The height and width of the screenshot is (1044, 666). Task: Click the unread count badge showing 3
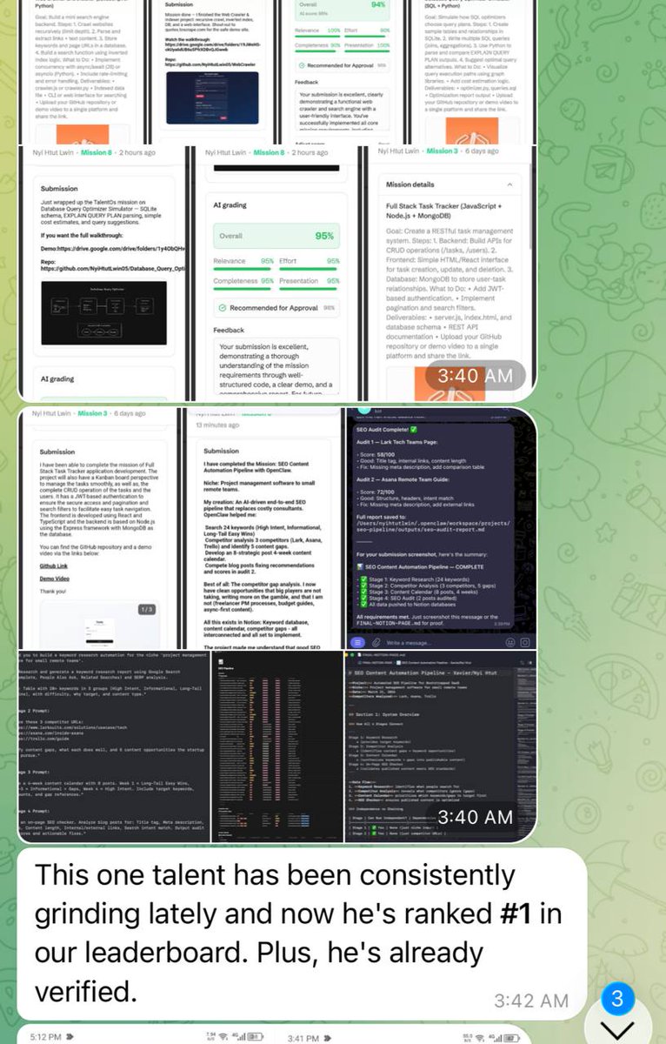coord(617,1000)
